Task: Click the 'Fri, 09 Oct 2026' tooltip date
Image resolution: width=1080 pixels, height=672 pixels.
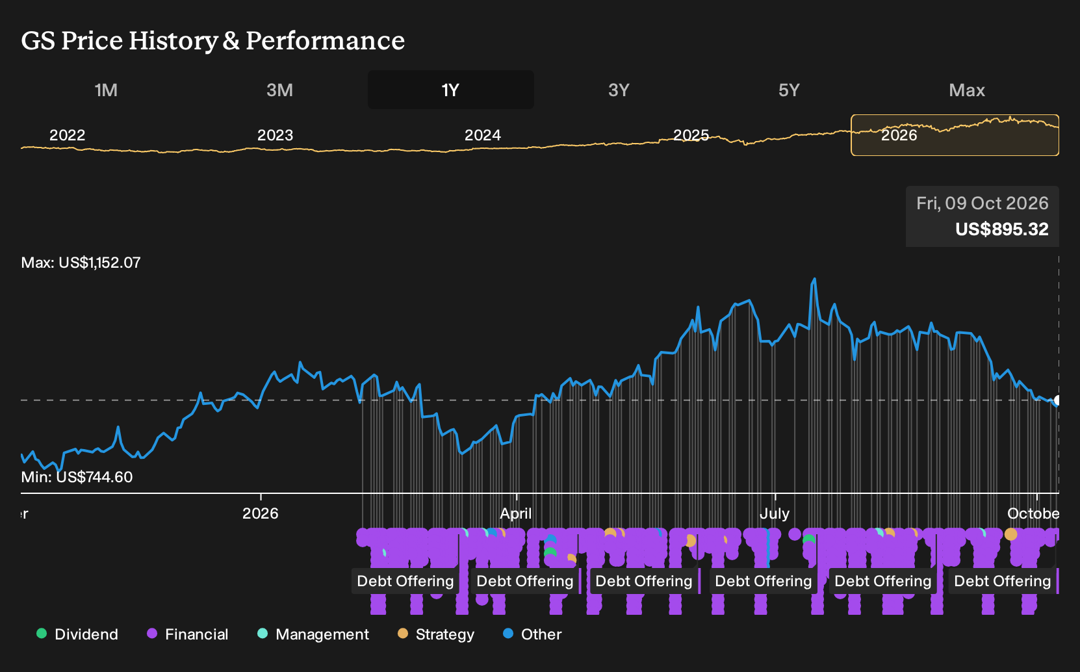Action: pyautogui.click(x=982, y=203)
